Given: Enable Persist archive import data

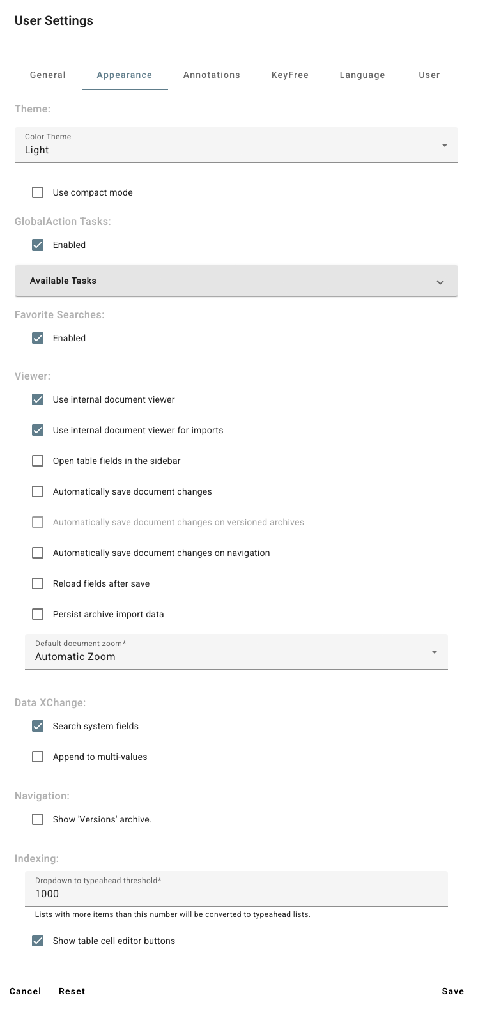Looking at the screenshot, I should [x=38, y=614].
